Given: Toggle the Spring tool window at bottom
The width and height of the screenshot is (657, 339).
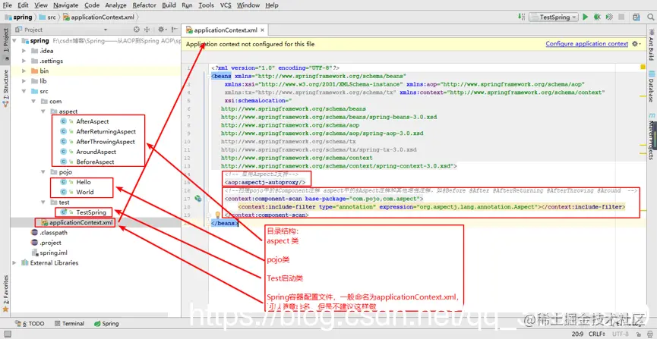Looking at the screenshot, I should [x=106, y=324].
